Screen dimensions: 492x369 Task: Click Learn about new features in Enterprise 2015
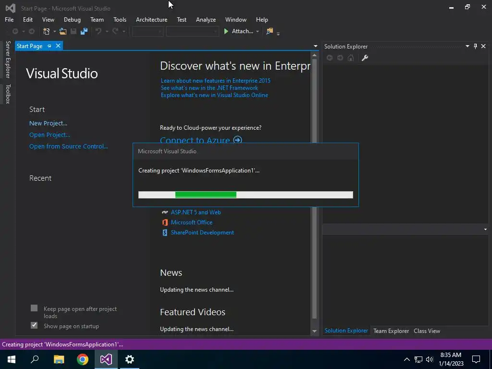point(216,81)
